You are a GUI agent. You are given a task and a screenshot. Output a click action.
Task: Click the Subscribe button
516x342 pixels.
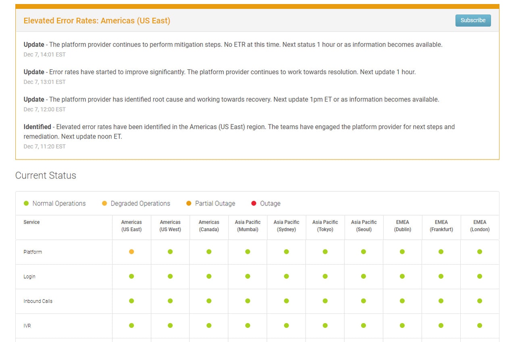(x=473, y=20)
